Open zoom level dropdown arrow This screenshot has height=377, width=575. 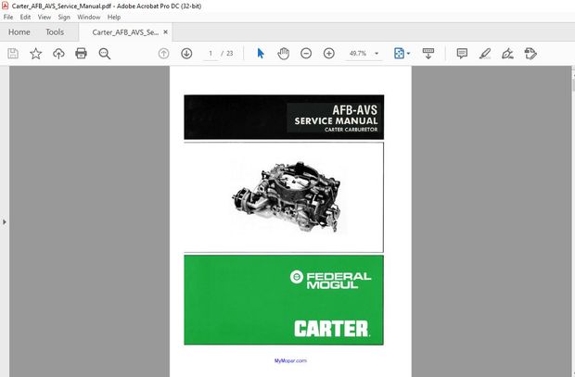[x=377, y=54]
